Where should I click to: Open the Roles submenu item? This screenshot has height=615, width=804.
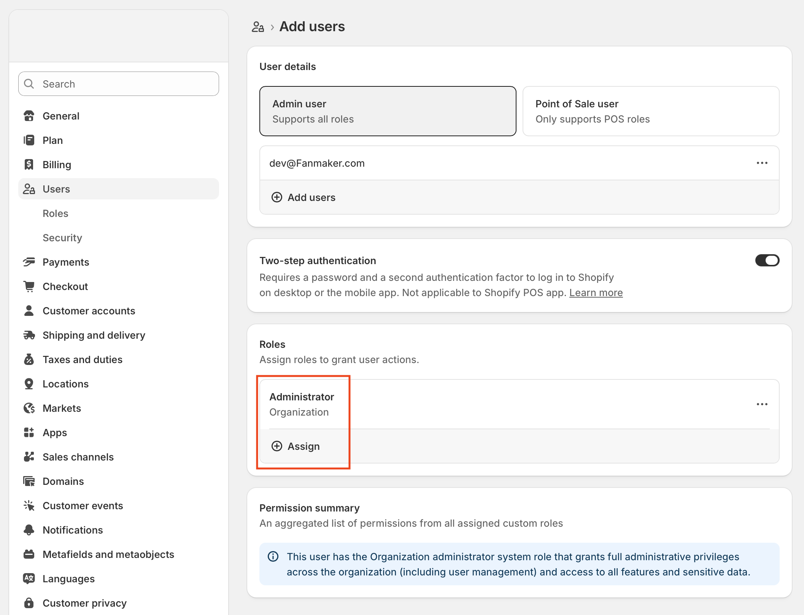click(56, 213)
